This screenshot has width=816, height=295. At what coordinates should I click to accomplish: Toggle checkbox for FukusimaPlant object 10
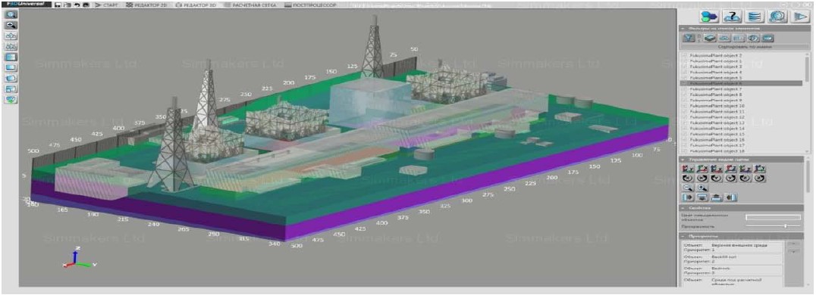pos(684,105)
